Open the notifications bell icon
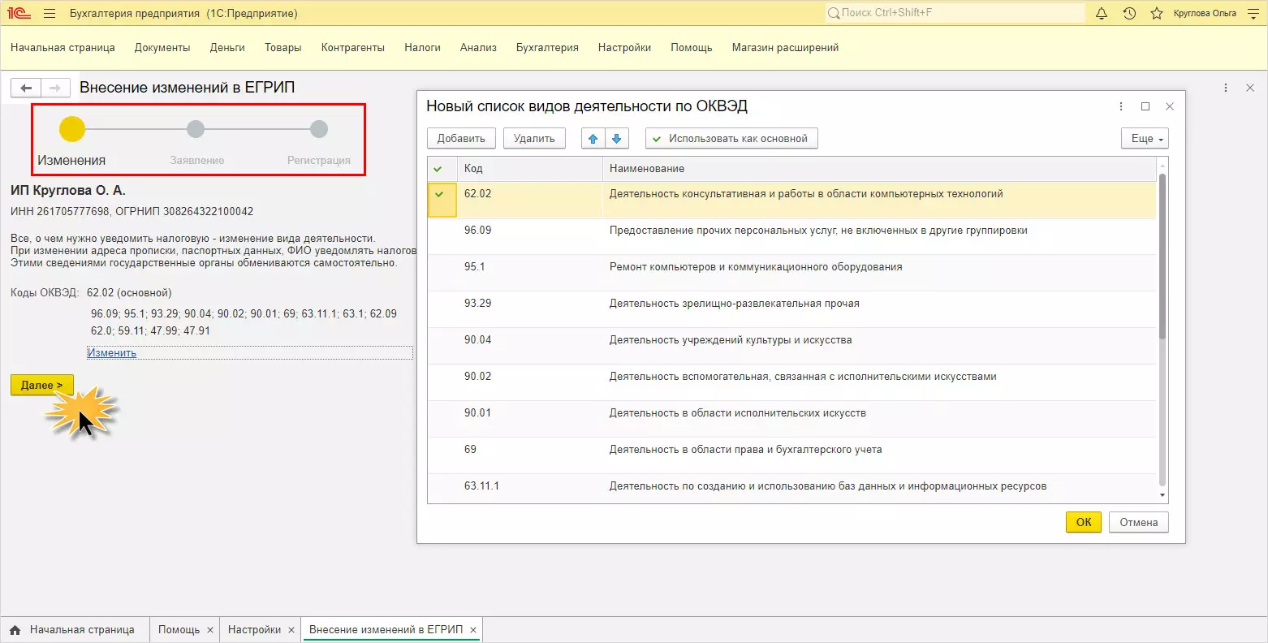 [x=1102, y=13]
